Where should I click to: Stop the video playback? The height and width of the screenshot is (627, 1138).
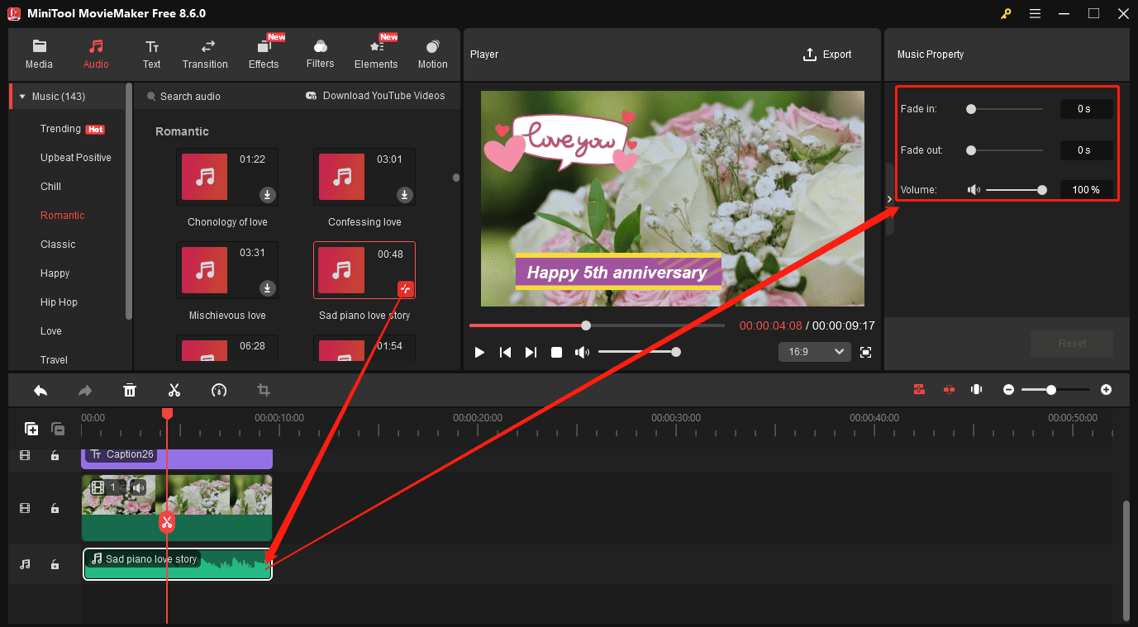point(557,353)
